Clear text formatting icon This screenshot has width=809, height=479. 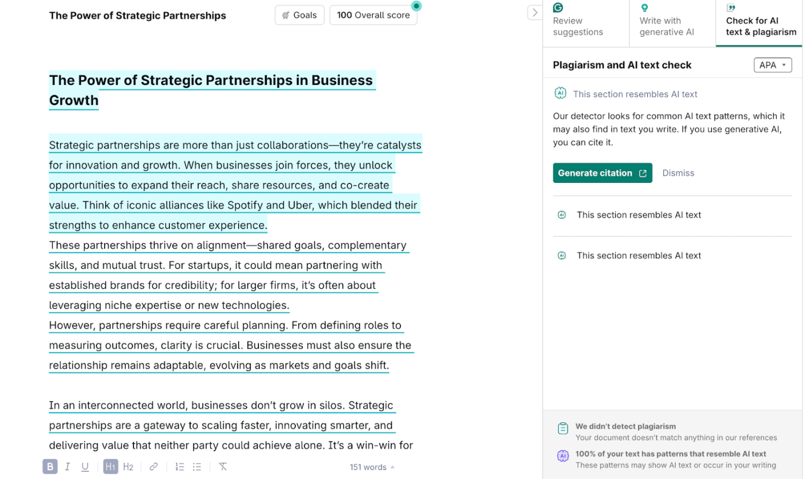tap(222, 467)
